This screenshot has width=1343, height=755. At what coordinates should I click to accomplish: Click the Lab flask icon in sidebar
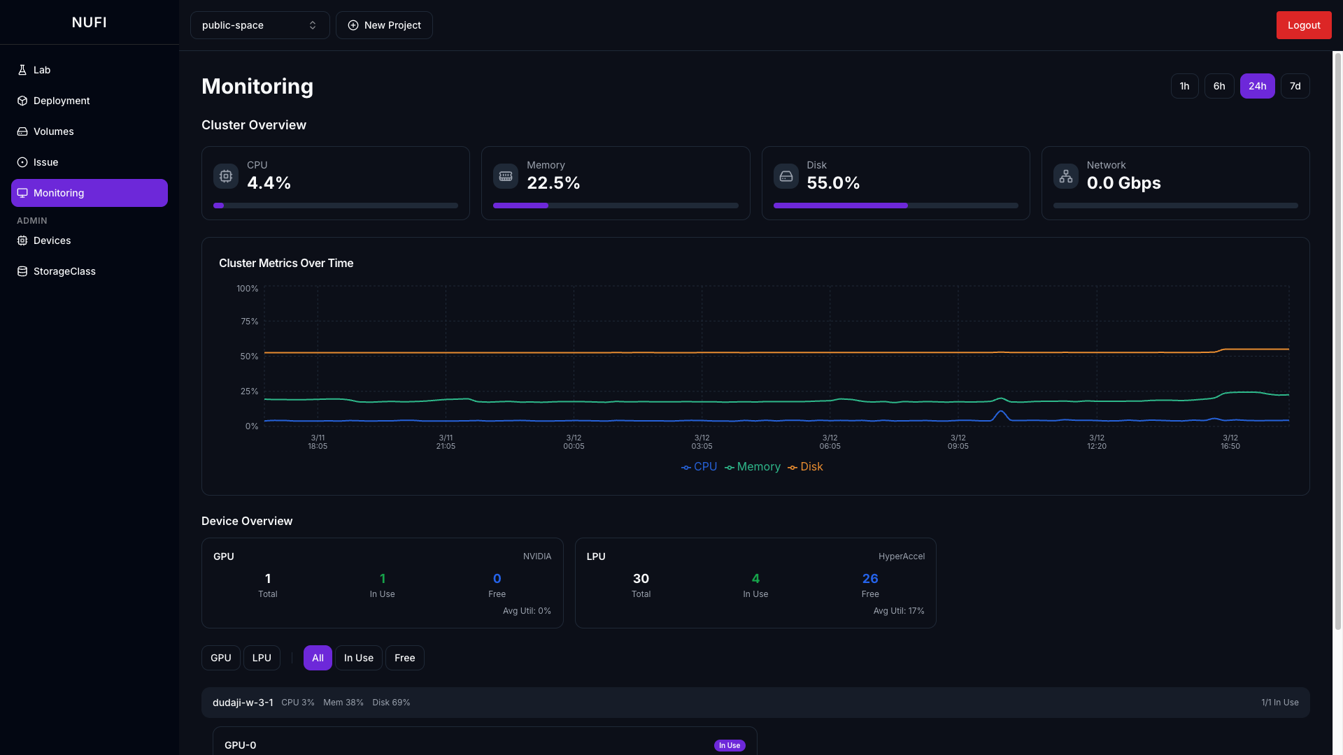pyautogui.click(x=22, y=70)
